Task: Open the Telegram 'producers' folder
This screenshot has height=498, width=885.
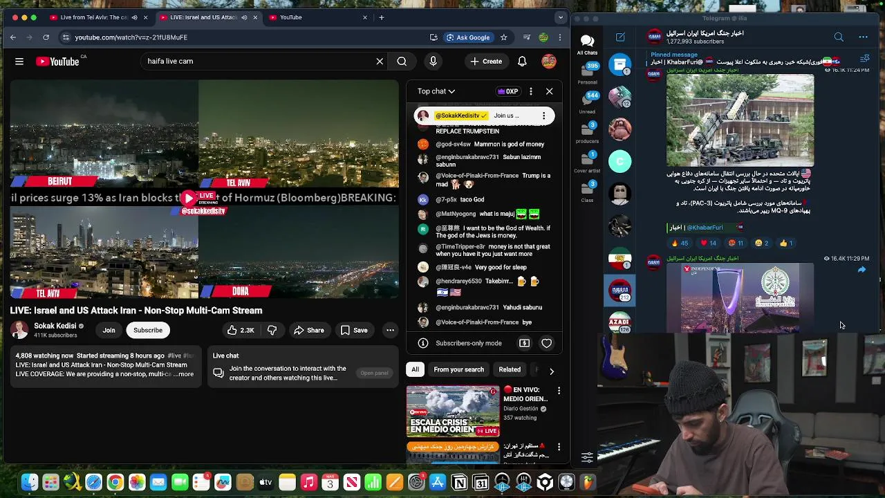Action: [588, 133]
